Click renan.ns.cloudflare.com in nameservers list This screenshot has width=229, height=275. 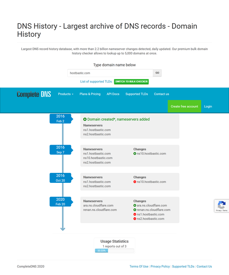(100, 210)
